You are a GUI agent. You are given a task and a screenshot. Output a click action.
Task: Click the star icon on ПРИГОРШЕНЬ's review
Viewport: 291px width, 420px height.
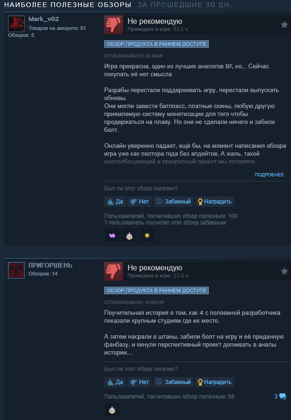(284, 271)
